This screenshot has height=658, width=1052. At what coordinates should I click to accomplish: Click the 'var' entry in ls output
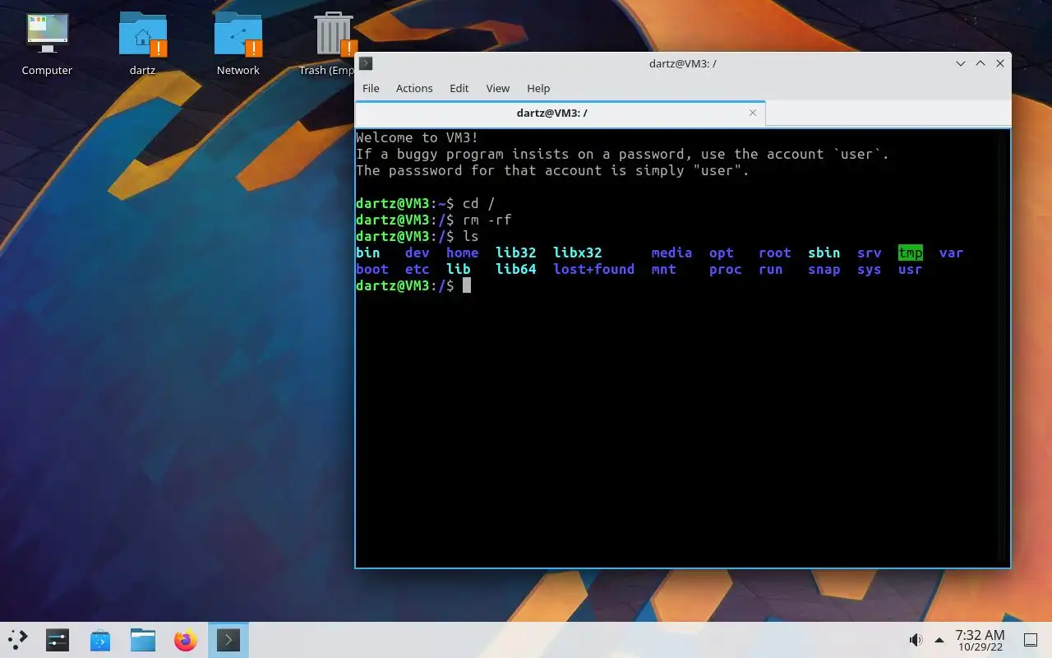(952, 253)
